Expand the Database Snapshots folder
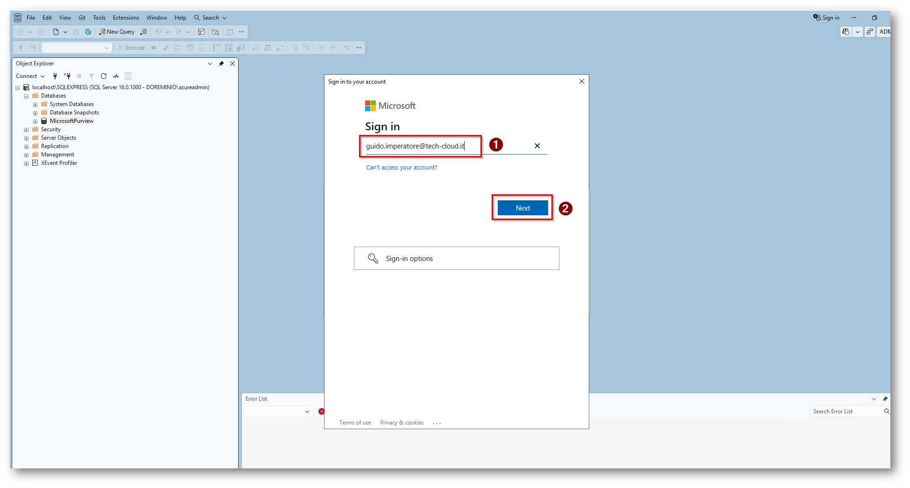The image size is (910, 488). [x=35, y=113]
